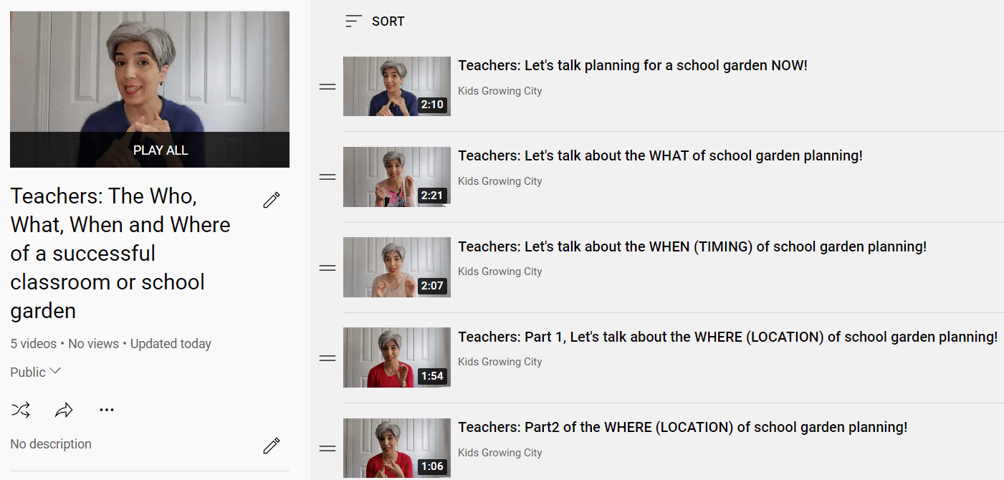Open the Public visibility dropdown
The height and width of the screenshot is (480, 1004).
click(x=36, y=372)
